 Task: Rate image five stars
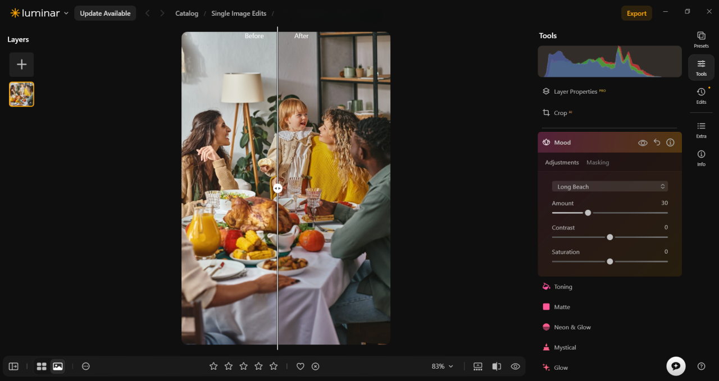coord(274,366)
